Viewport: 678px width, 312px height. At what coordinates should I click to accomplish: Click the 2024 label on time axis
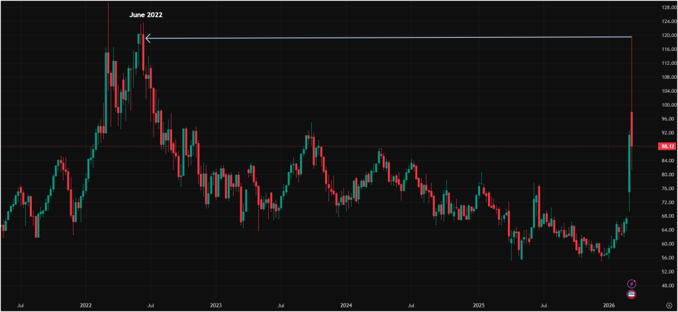(346, 305)
